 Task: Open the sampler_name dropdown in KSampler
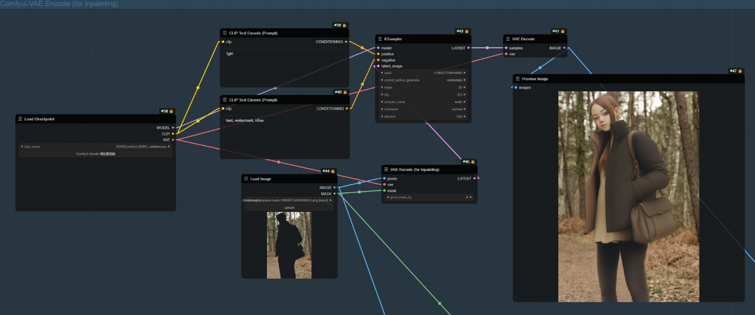point(423,102)
